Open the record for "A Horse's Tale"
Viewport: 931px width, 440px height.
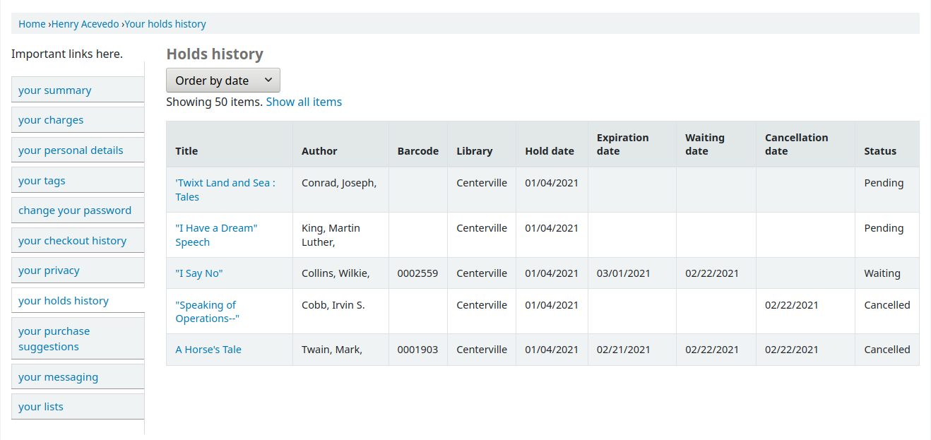coord(208,349)
